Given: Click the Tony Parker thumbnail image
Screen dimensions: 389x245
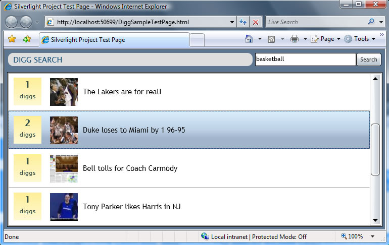Looking at the screenshot, I should [64, 207].
